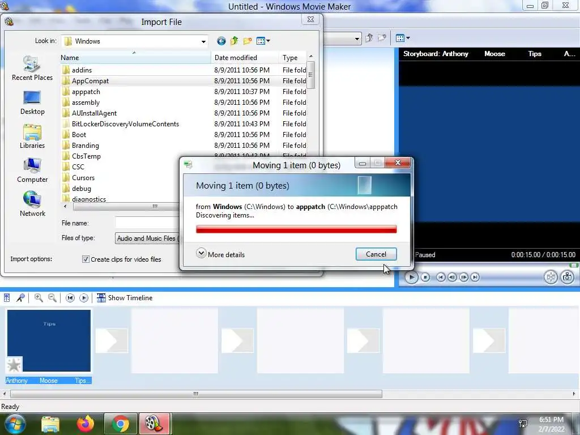Open Files of type dropdown

coord(147,238)
